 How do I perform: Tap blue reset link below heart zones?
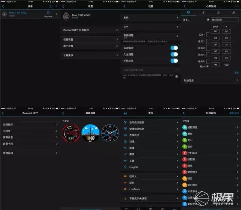click(x=236, y=73)
